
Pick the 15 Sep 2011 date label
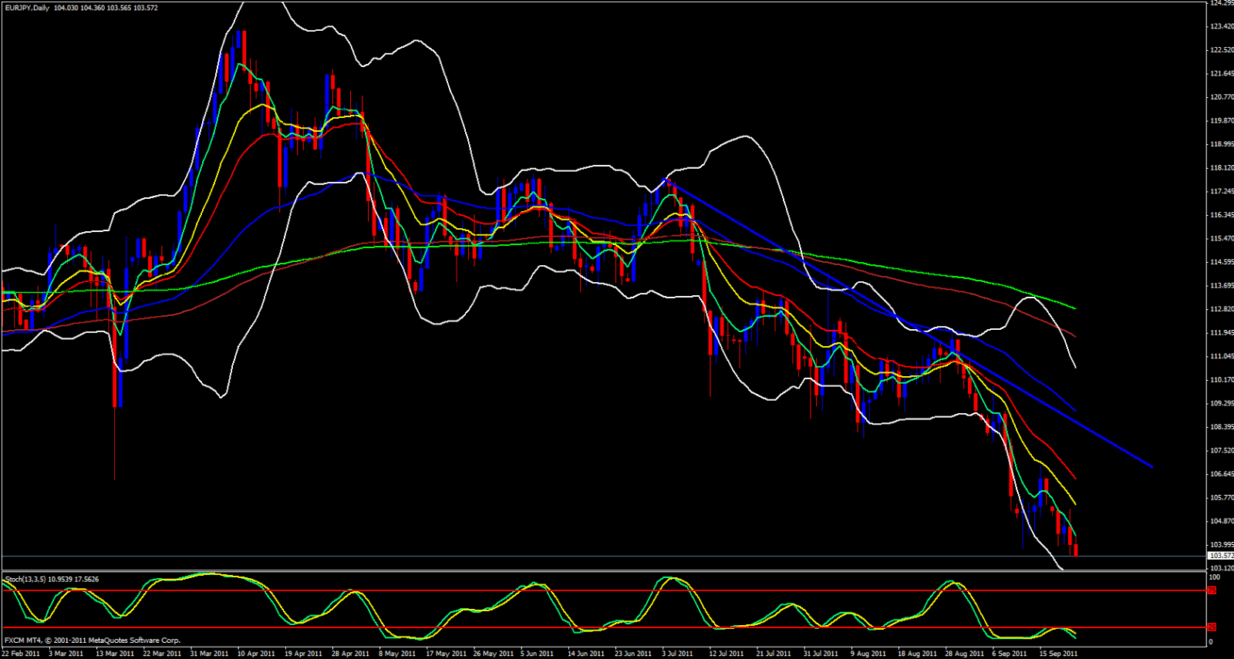[x=1058, y=654]
